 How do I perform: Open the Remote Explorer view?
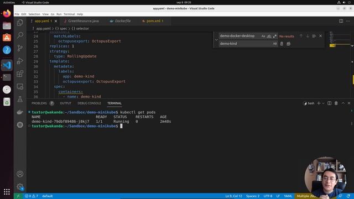tap(20, 87)
